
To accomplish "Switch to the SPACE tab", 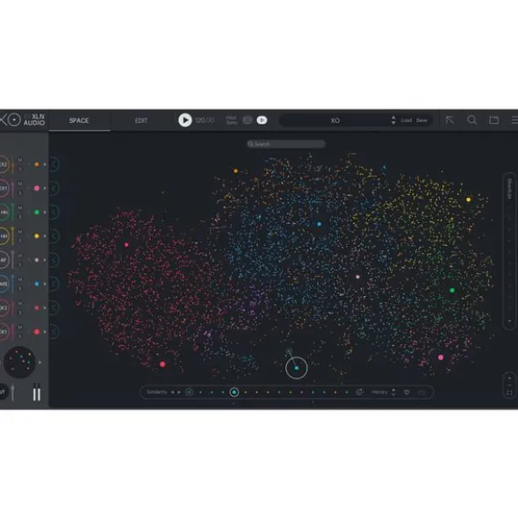I will (79, 120).
